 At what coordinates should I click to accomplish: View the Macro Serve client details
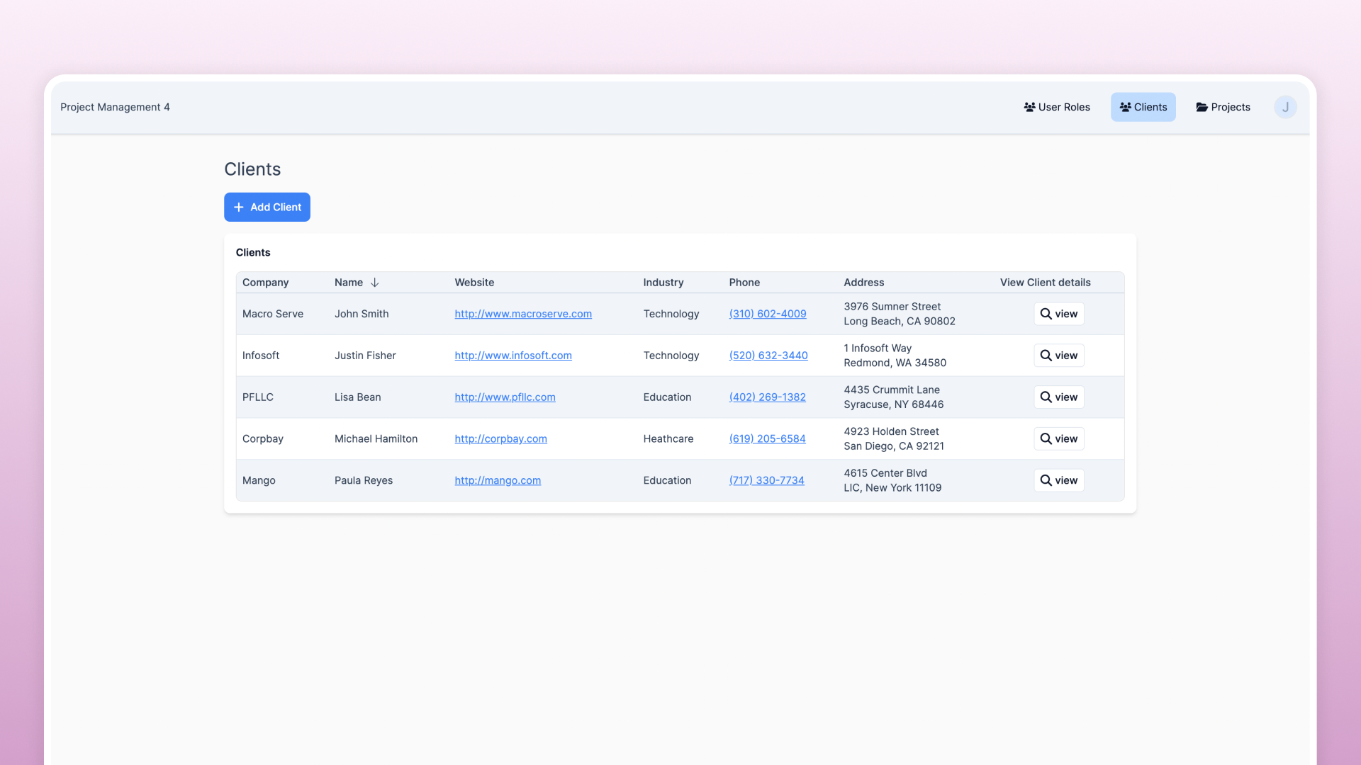pyautogui.click(x=1058, y=314)
